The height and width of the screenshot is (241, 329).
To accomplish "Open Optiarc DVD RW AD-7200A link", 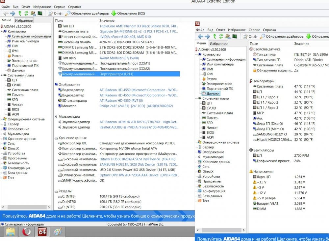I will (x=139, y=175).
